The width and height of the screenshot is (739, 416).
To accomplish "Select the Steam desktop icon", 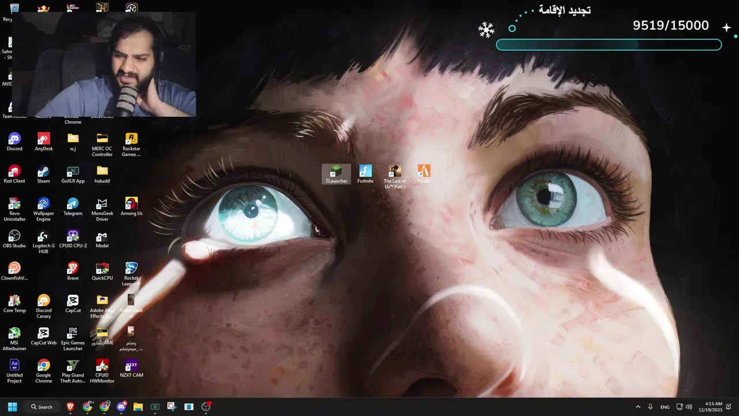I will 44,174.
